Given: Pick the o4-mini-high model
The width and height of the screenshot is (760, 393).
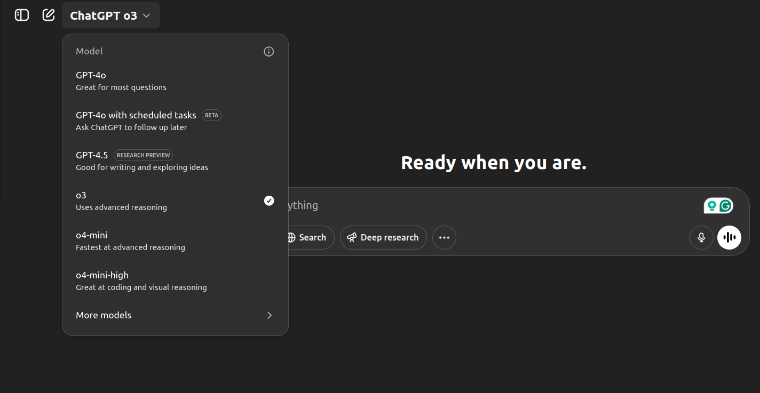Looking at the screenshot, I should [175, 281].
